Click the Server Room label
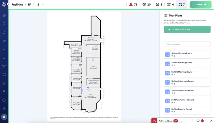 click(74, 44)
